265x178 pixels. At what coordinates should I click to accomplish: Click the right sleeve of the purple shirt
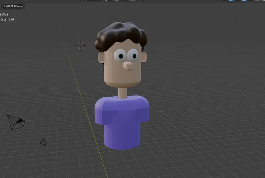click(x=144, y=110)
